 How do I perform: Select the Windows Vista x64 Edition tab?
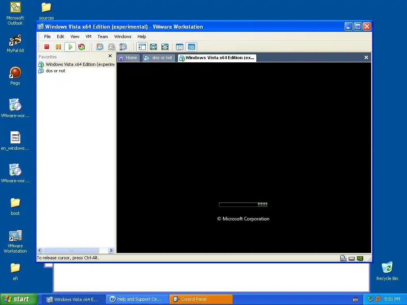[x=217, y=58]
